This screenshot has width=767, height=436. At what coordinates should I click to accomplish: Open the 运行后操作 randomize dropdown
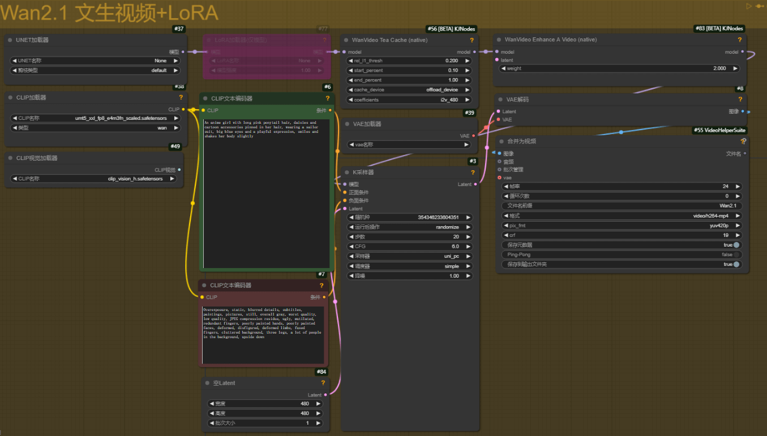(x=410, y=227)
